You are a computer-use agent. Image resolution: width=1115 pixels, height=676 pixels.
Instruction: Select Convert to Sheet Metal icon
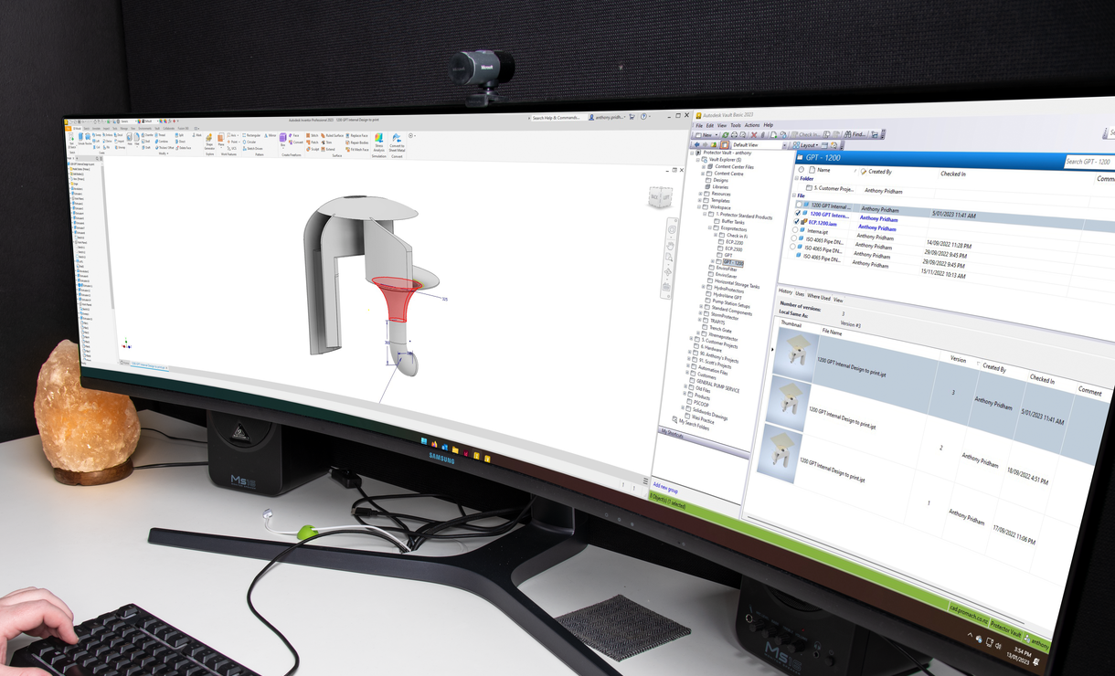(398, 139)
